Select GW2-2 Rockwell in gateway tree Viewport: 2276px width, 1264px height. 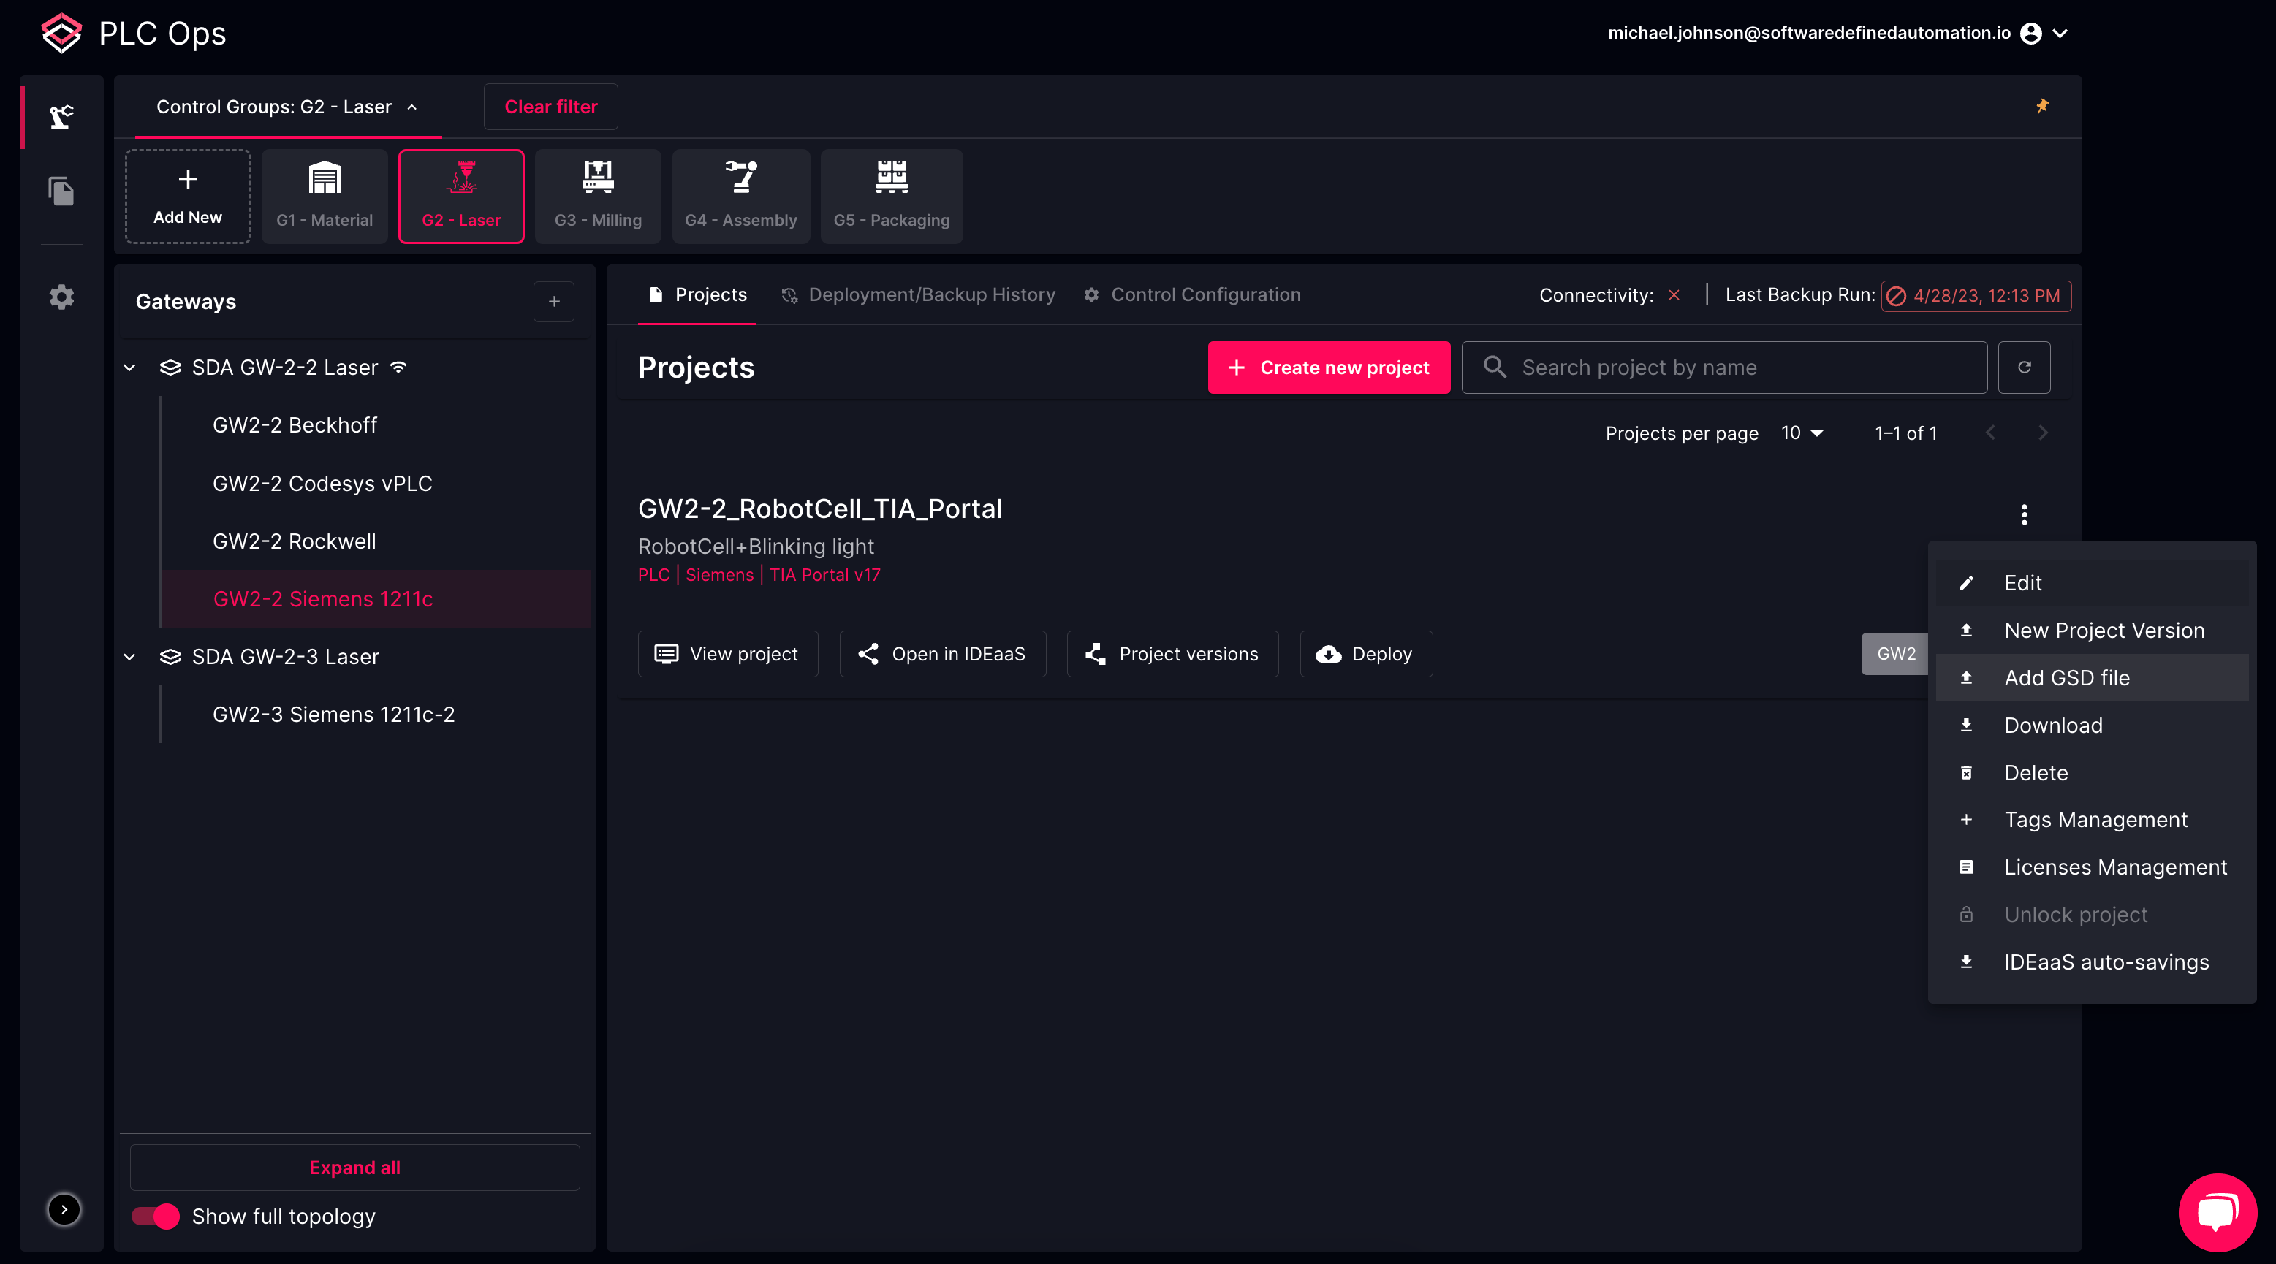click(295, 541)
